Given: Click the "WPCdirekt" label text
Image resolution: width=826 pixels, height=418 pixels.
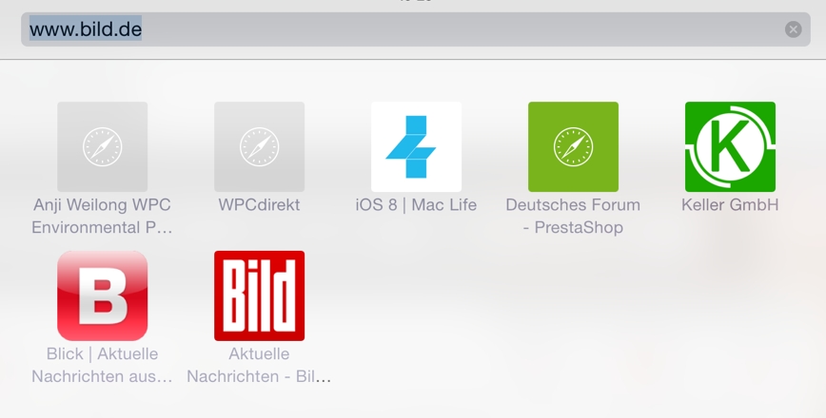Looking at the screenshot, I should pyautogui.click(x=259, y=205).
